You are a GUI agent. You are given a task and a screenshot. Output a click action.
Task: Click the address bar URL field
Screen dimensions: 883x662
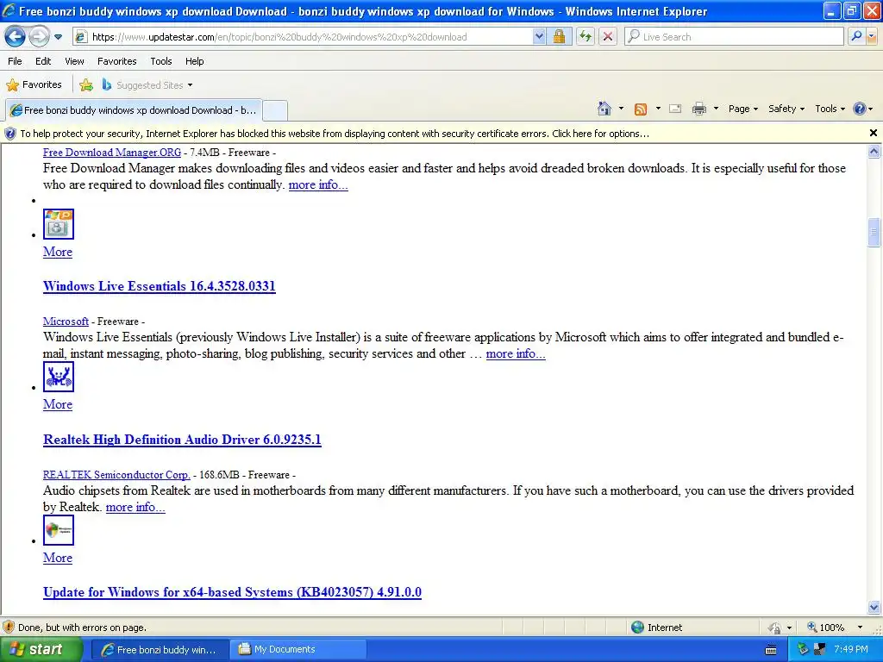[x=303, y=37]
